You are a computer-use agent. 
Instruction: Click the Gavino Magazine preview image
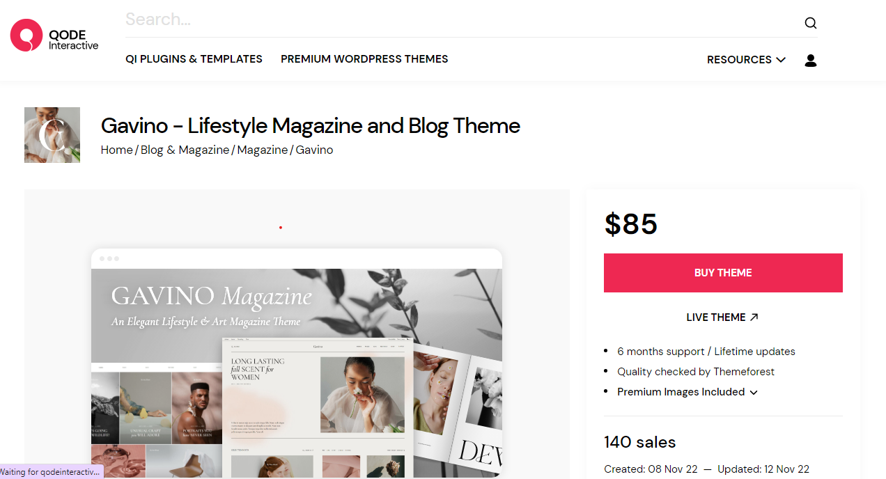pyautogui.click(x=297, y=363)
